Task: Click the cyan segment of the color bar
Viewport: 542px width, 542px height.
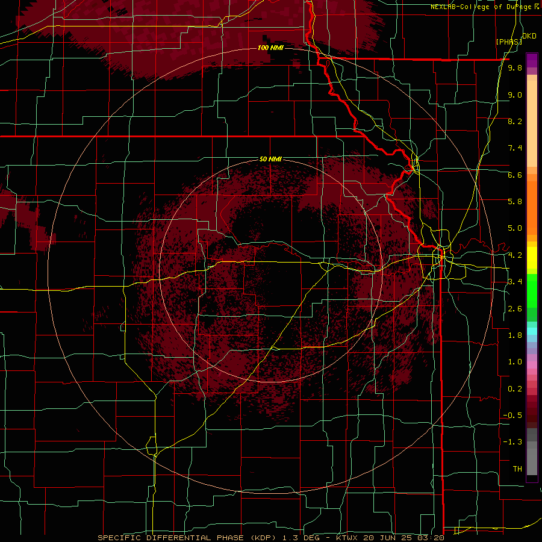Action: click(x=532, y=331)
